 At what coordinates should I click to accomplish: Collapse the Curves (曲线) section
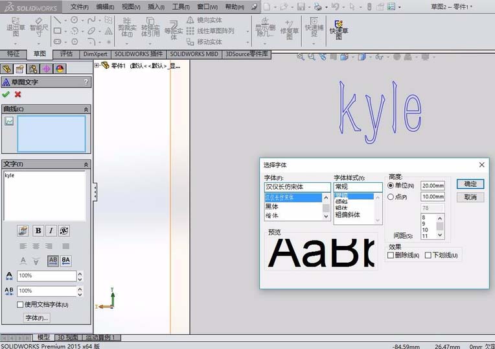click(x=86, y=110)
